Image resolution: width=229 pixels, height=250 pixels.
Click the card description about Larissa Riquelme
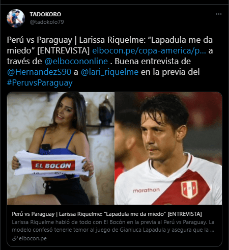tap(113, 226)
